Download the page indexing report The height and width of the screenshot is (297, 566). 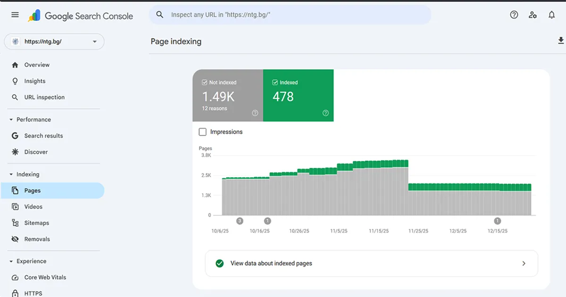tap(560, 41)
